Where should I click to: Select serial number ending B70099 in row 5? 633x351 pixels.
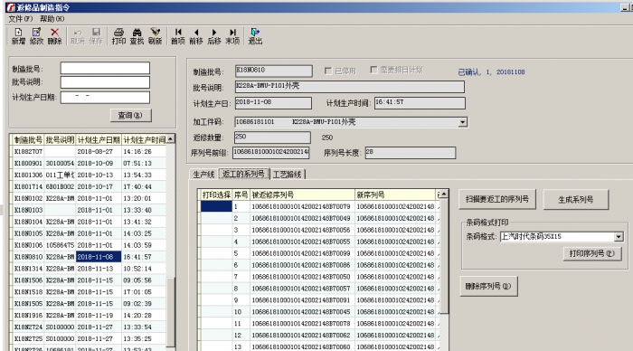click(301, 253)
